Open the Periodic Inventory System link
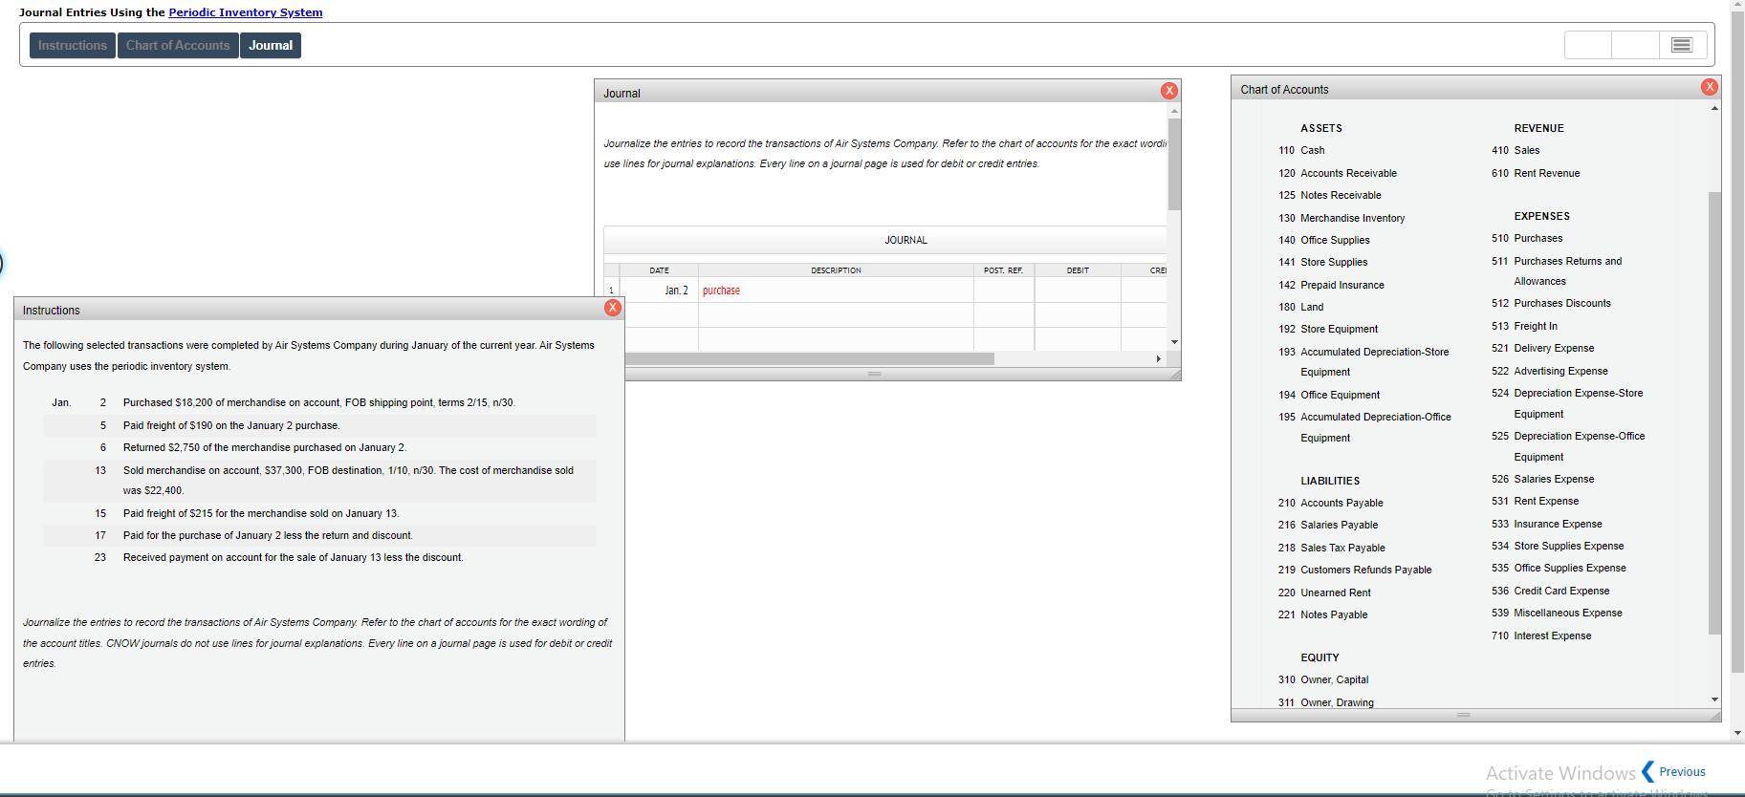The image size is (1745, 797). (x=246, y=12)
